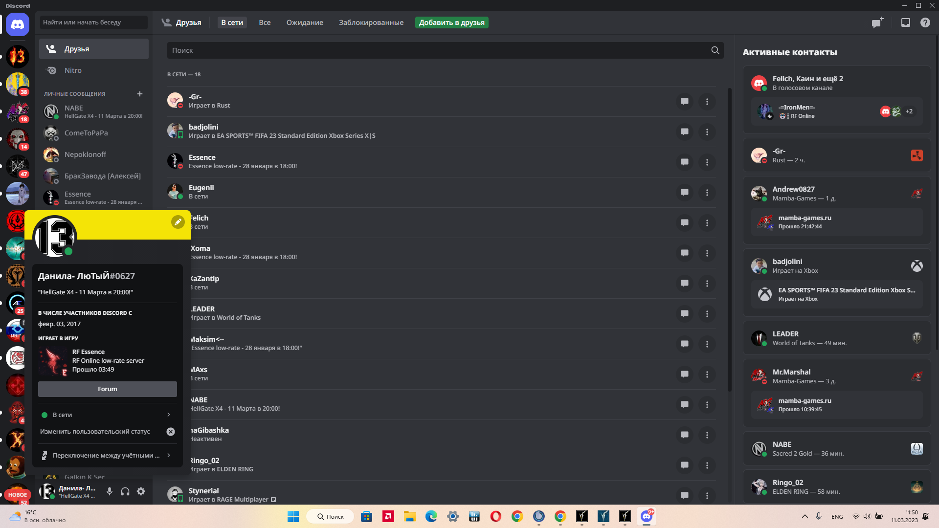Open user settings gear icon

[x=141, y=491]
